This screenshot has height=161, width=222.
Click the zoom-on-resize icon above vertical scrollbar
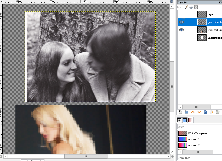[x=172, y=2]
